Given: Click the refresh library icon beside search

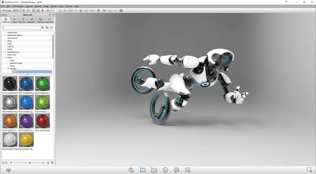Looking at the screenshot, I should (52, 27).
